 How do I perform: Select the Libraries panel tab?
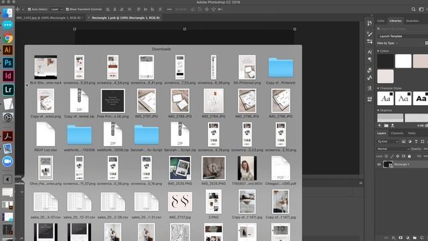395,21
